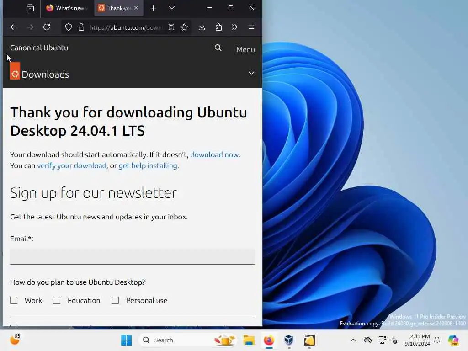Click the forward navigation arrow
The width and height of the screenshot is (468, 351).
(30, 27)
